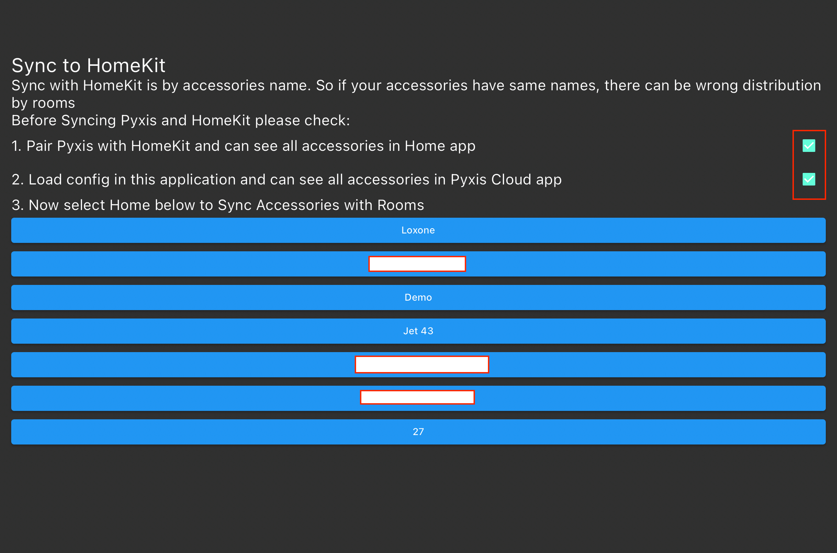The image size is (837, 553).
Task: Click the 'Pyxis Cloud app' text in step 2
Action: (x=506, y=180)
